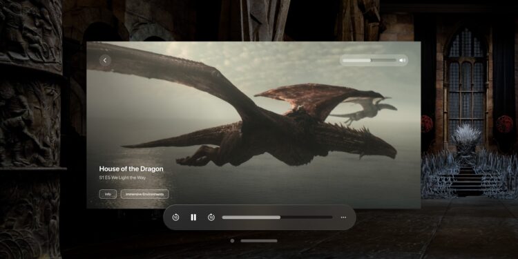Grab the window position bar below the player
This screenshot has width=518, height=259.
pos(259,241)
